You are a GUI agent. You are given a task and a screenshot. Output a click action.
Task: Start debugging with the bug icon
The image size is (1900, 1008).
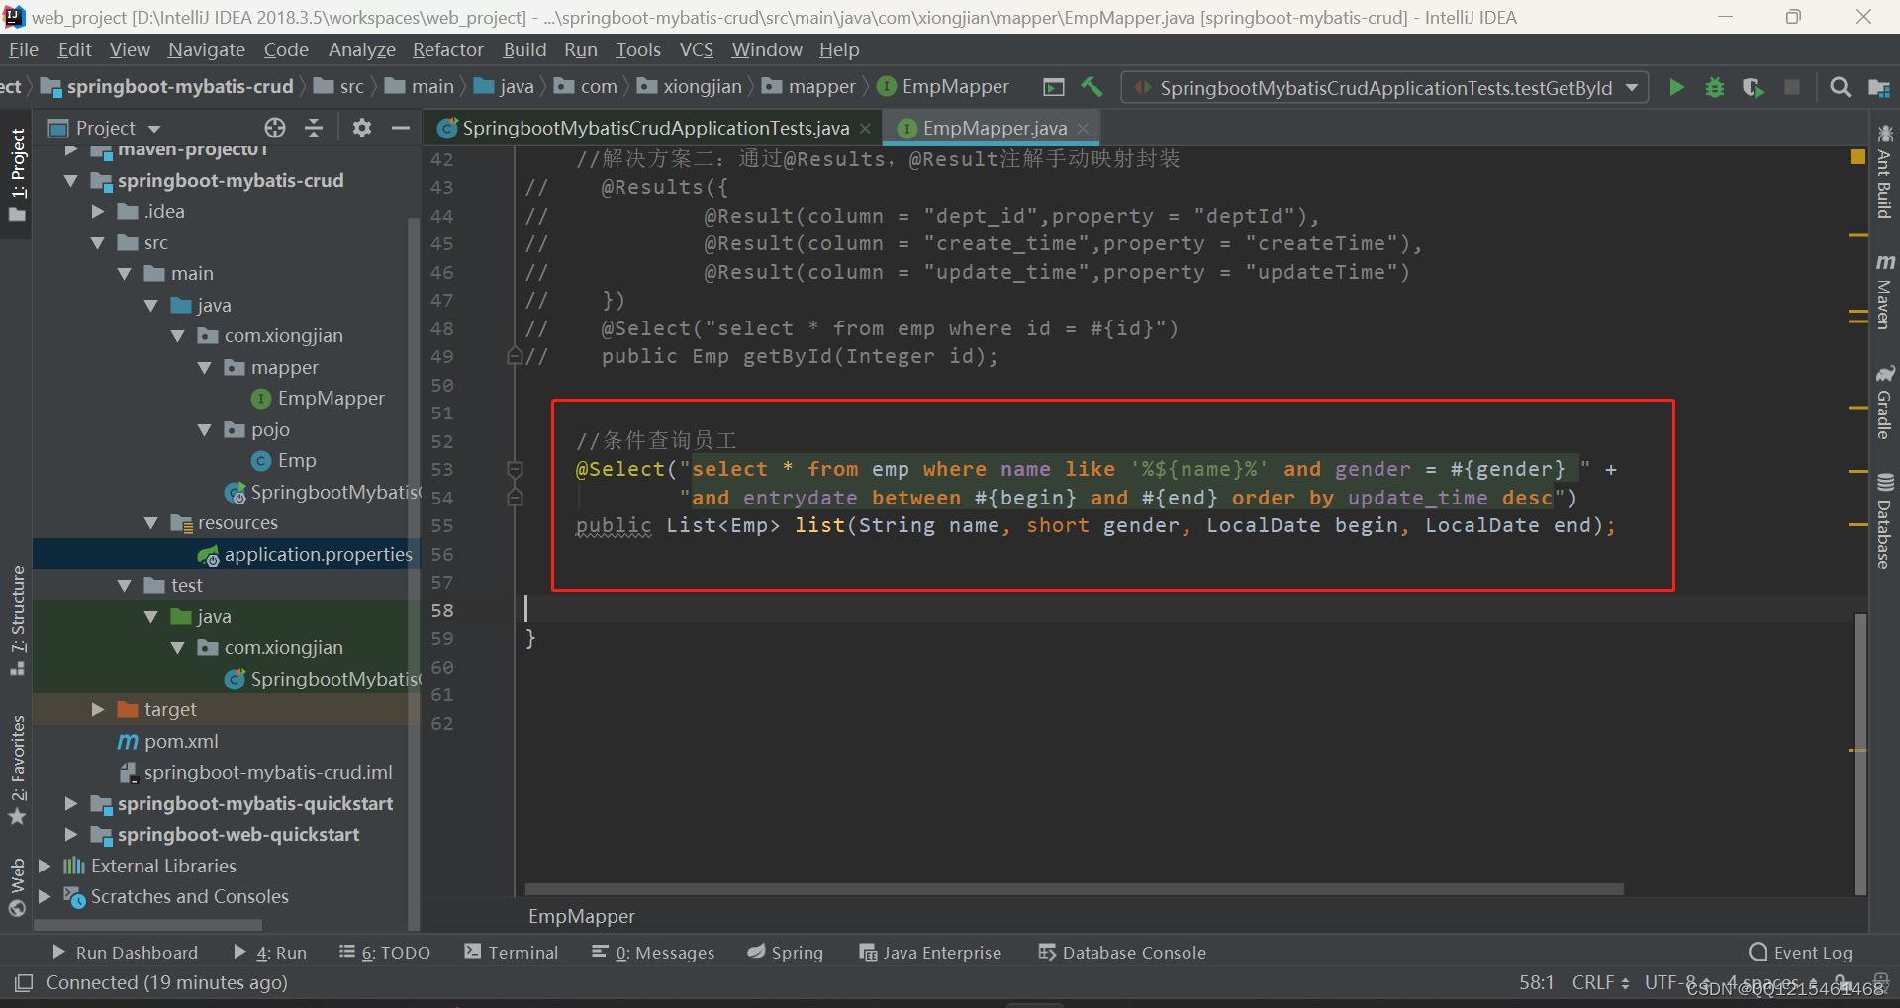[x=1715, y=87]
